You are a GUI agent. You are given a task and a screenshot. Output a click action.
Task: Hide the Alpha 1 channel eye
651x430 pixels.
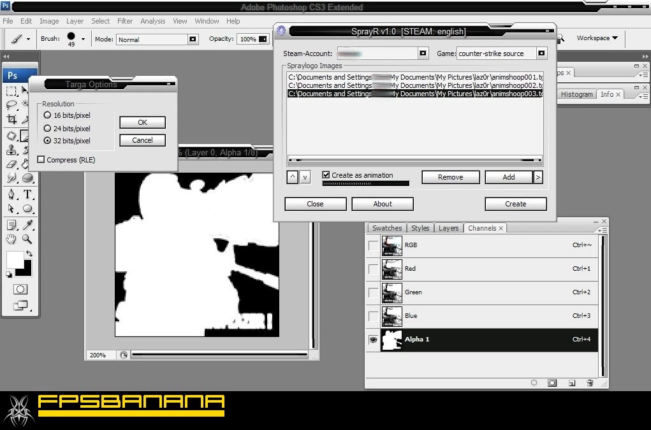coord(373,340)
